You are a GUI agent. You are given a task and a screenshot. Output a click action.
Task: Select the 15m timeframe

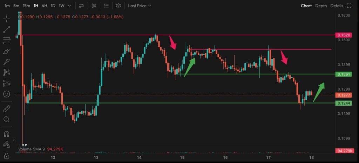(26, 6)
